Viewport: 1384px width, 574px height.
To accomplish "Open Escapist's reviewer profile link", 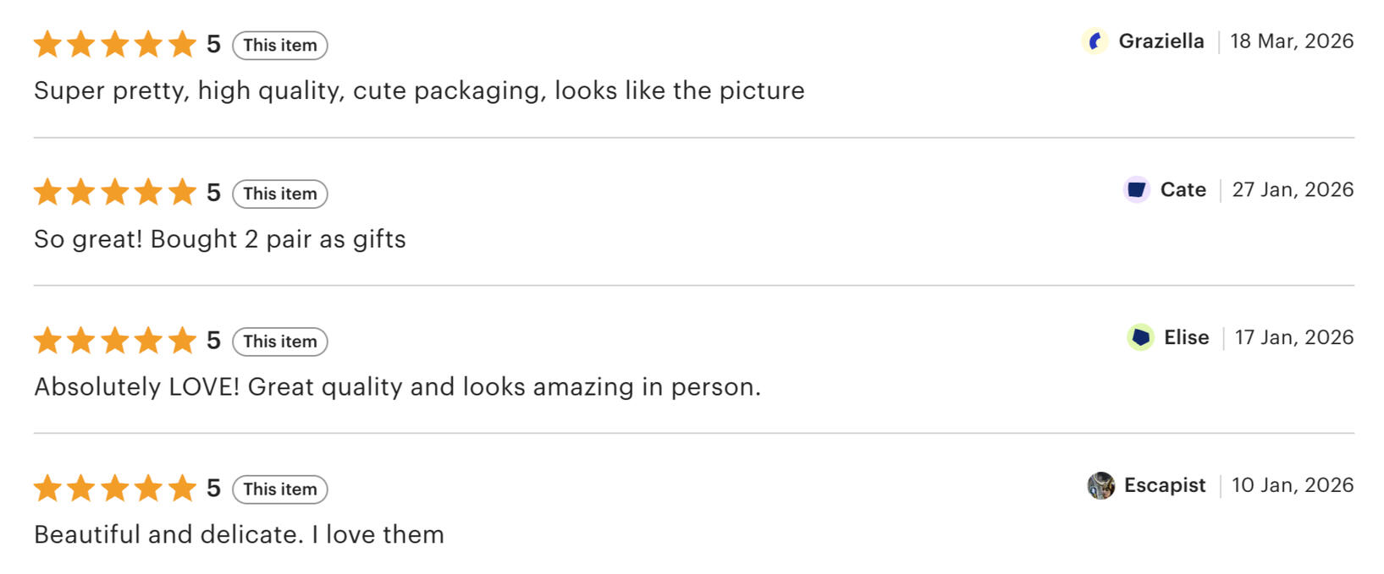I will [1164, 485].
